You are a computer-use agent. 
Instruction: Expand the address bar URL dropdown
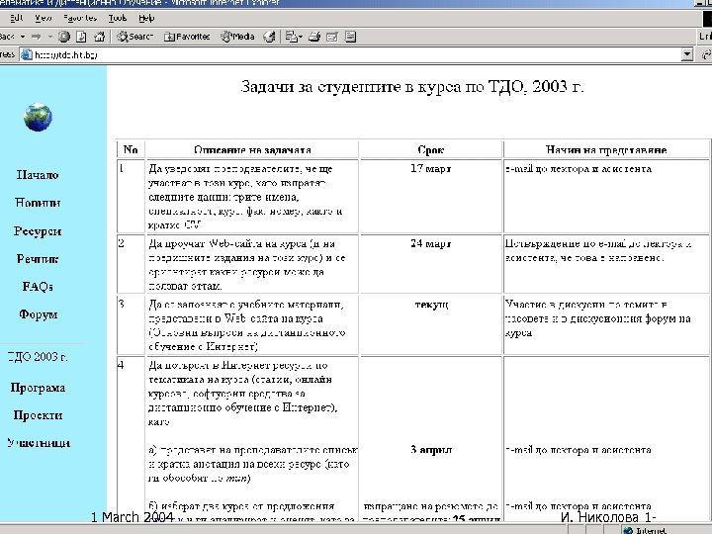(687, 55)
